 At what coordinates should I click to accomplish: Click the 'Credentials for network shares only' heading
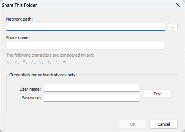coord(43,75)
